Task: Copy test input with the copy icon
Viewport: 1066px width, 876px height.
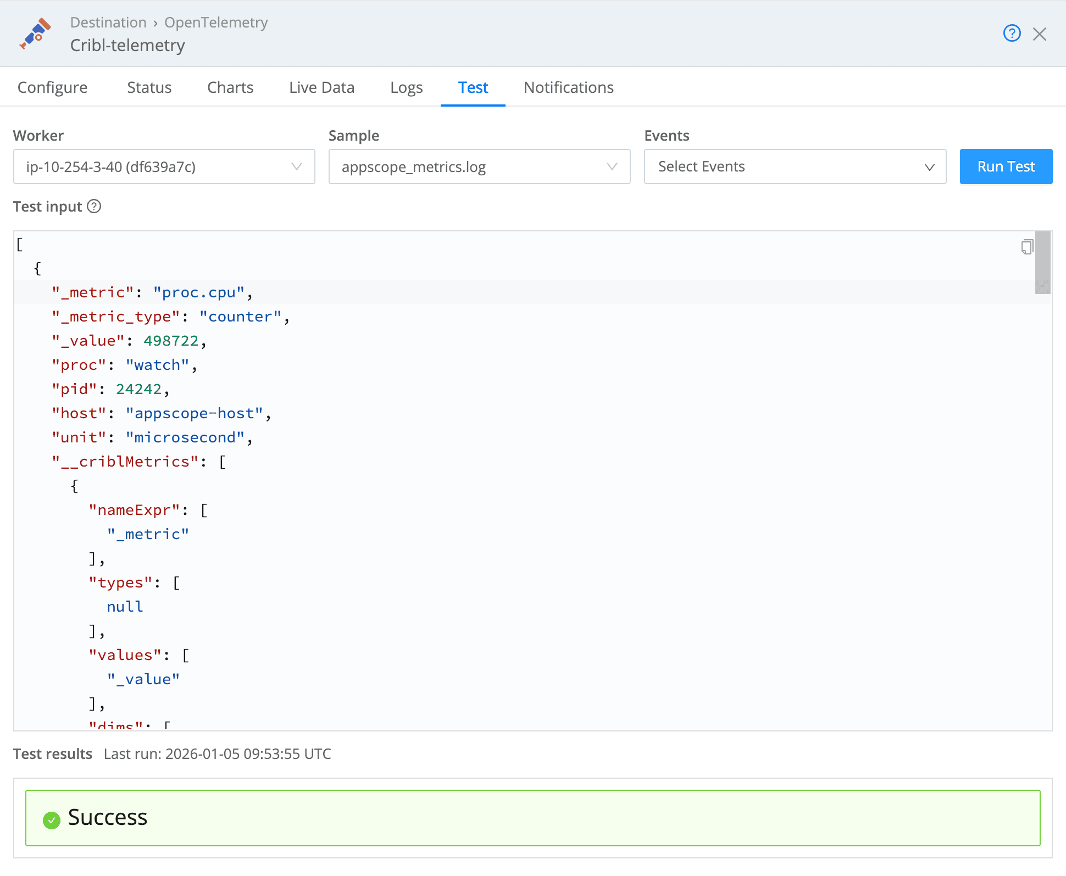Action: [x=1027, y=247]
